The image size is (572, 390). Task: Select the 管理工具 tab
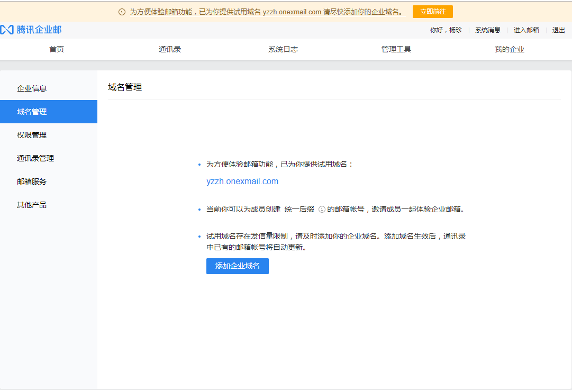point(396,49)
